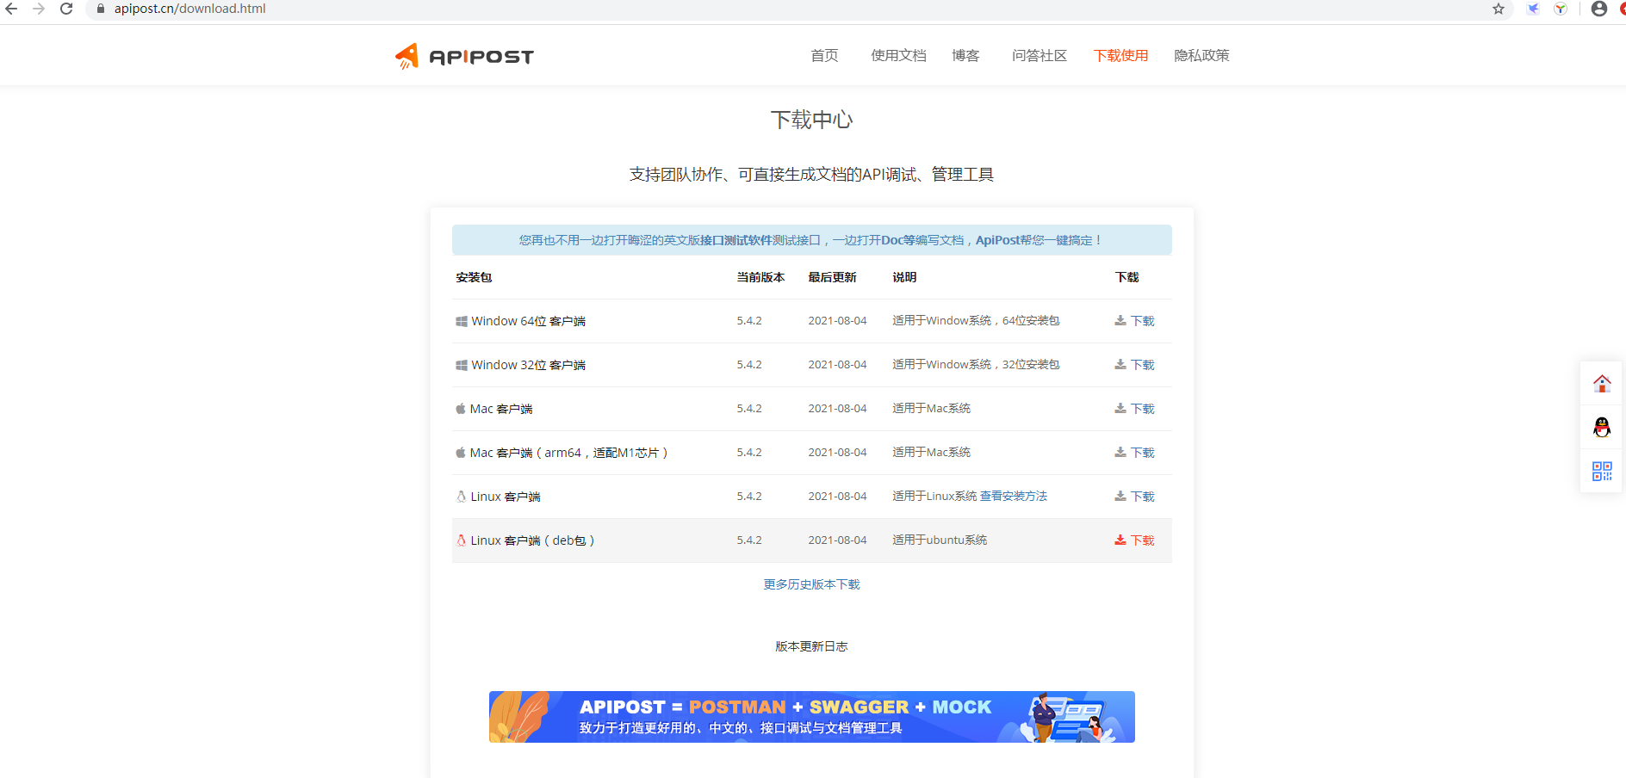Click the 版本更新日志 heading
This screenshot has height=778, width=1626.
point(811,646)
